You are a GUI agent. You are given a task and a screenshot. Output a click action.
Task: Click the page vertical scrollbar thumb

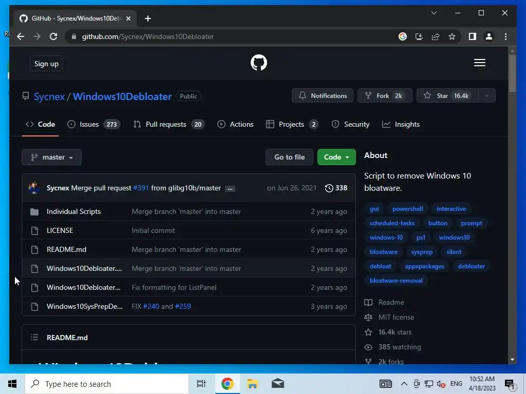[512, 73]
